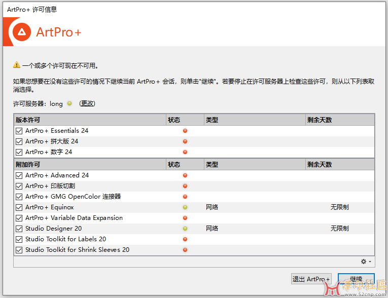The height and width of the screenshot is (298, 388).
Task: Toggle Studio Designer 20 checkbox
Action: point(19,229)
